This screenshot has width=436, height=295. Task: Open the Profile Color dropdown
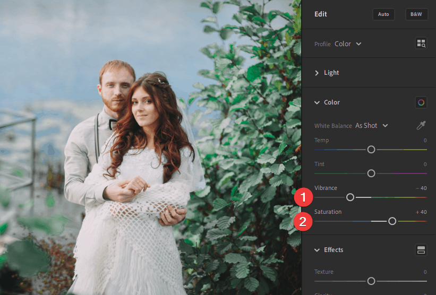click(x=348, y=44)
